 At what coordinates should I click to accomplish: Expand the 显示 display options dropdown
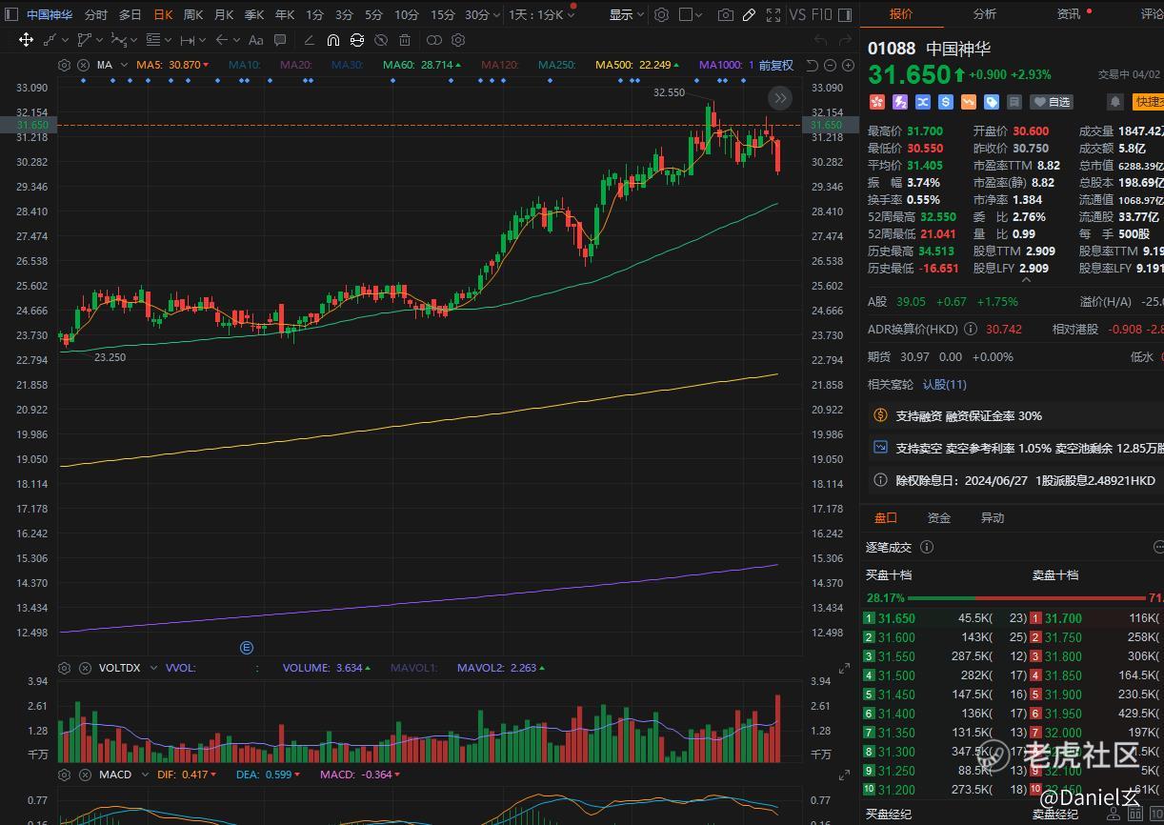(x=626, y=15)
